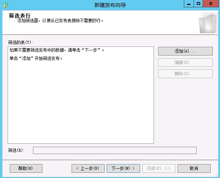Click the disabled 编辑(E)... button

click(185, 62)
